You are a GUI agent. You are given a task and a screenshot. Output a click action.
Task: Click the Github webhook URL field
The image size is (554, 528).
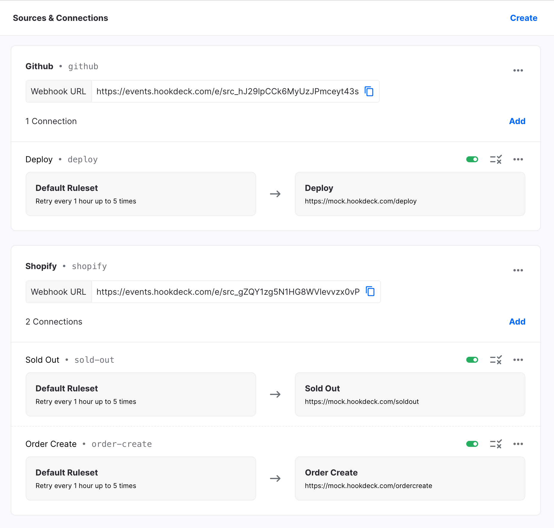tap(227, 91)
